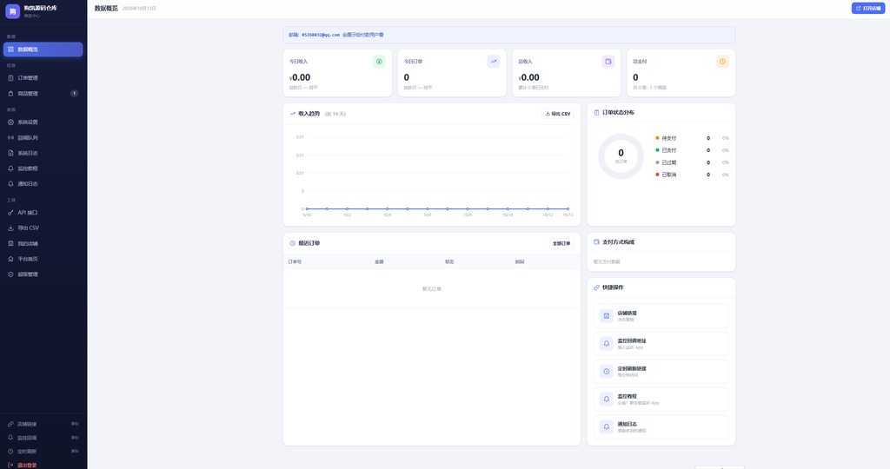Click the 监控回调地址 quick action card

[661, 344]
